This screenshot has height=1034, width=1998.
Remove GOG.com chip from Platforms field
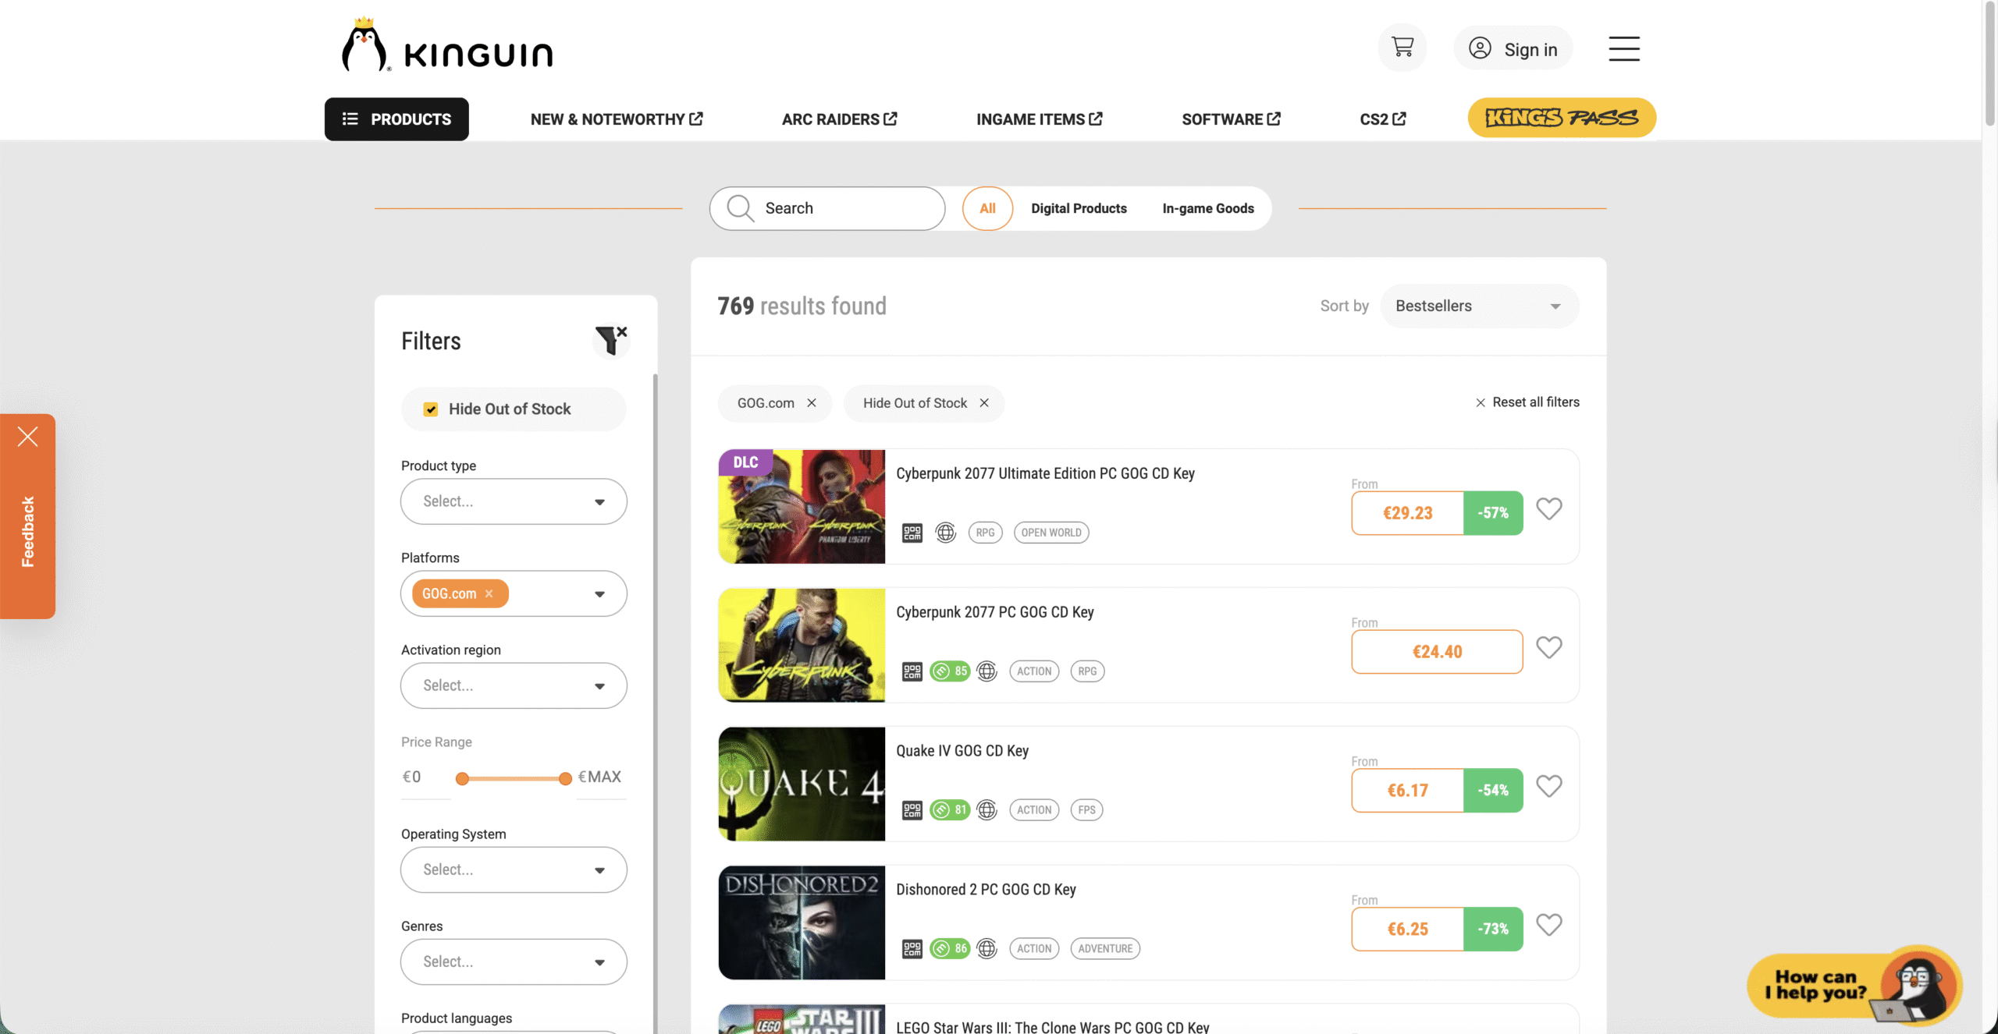click(x=489, y=594)
